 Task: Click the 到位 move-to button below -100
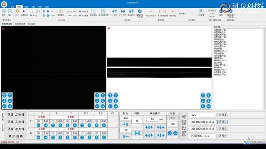[x=125, y=124]
